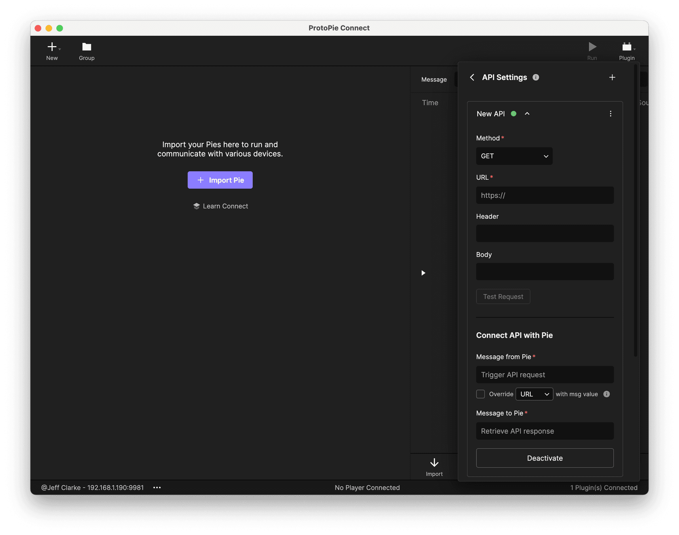Open the Method GET dropdown
Screen dimensions: 679x535
[x=514, y=156]
